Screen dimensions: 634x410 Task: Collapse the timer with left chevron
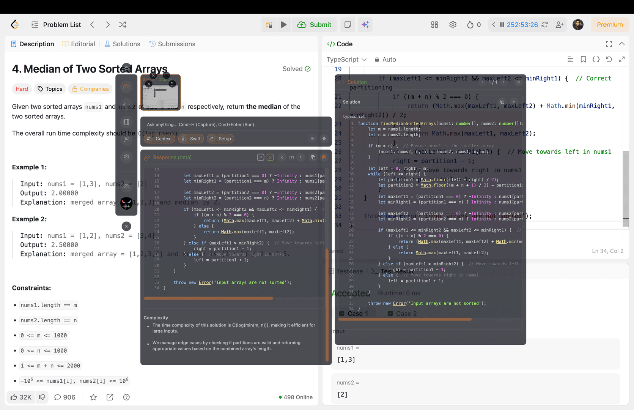494,25
